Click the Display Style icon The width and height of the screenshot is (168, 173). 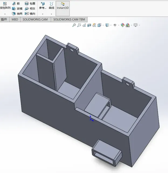coord(107,25)
